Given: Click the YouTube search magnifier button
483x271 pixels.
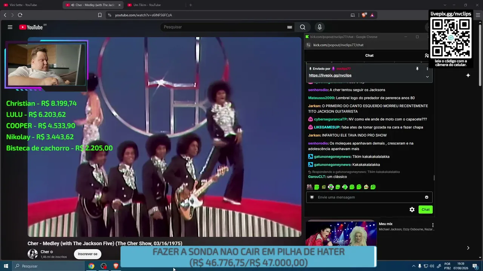Looking at the screenshot, I should coord(303,27).
